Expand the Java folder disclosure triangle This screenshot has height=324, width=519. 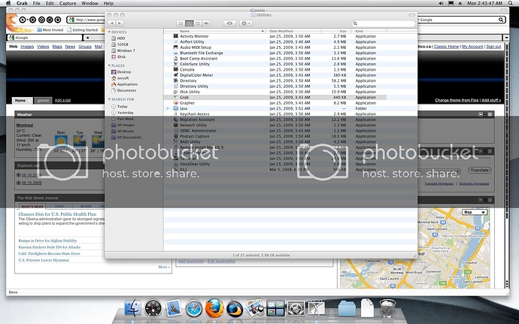168,108
